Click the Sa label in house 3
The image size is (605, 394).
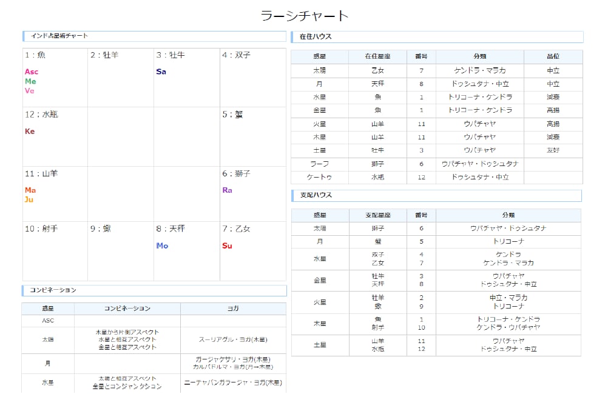coord(161,72)
